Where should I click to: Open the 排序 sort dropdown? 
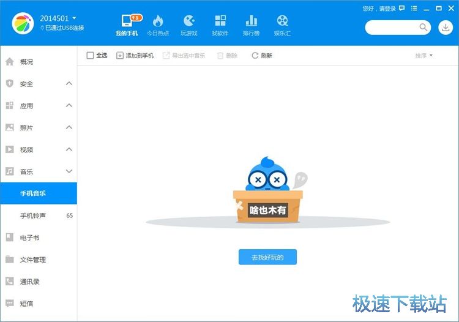424,55
